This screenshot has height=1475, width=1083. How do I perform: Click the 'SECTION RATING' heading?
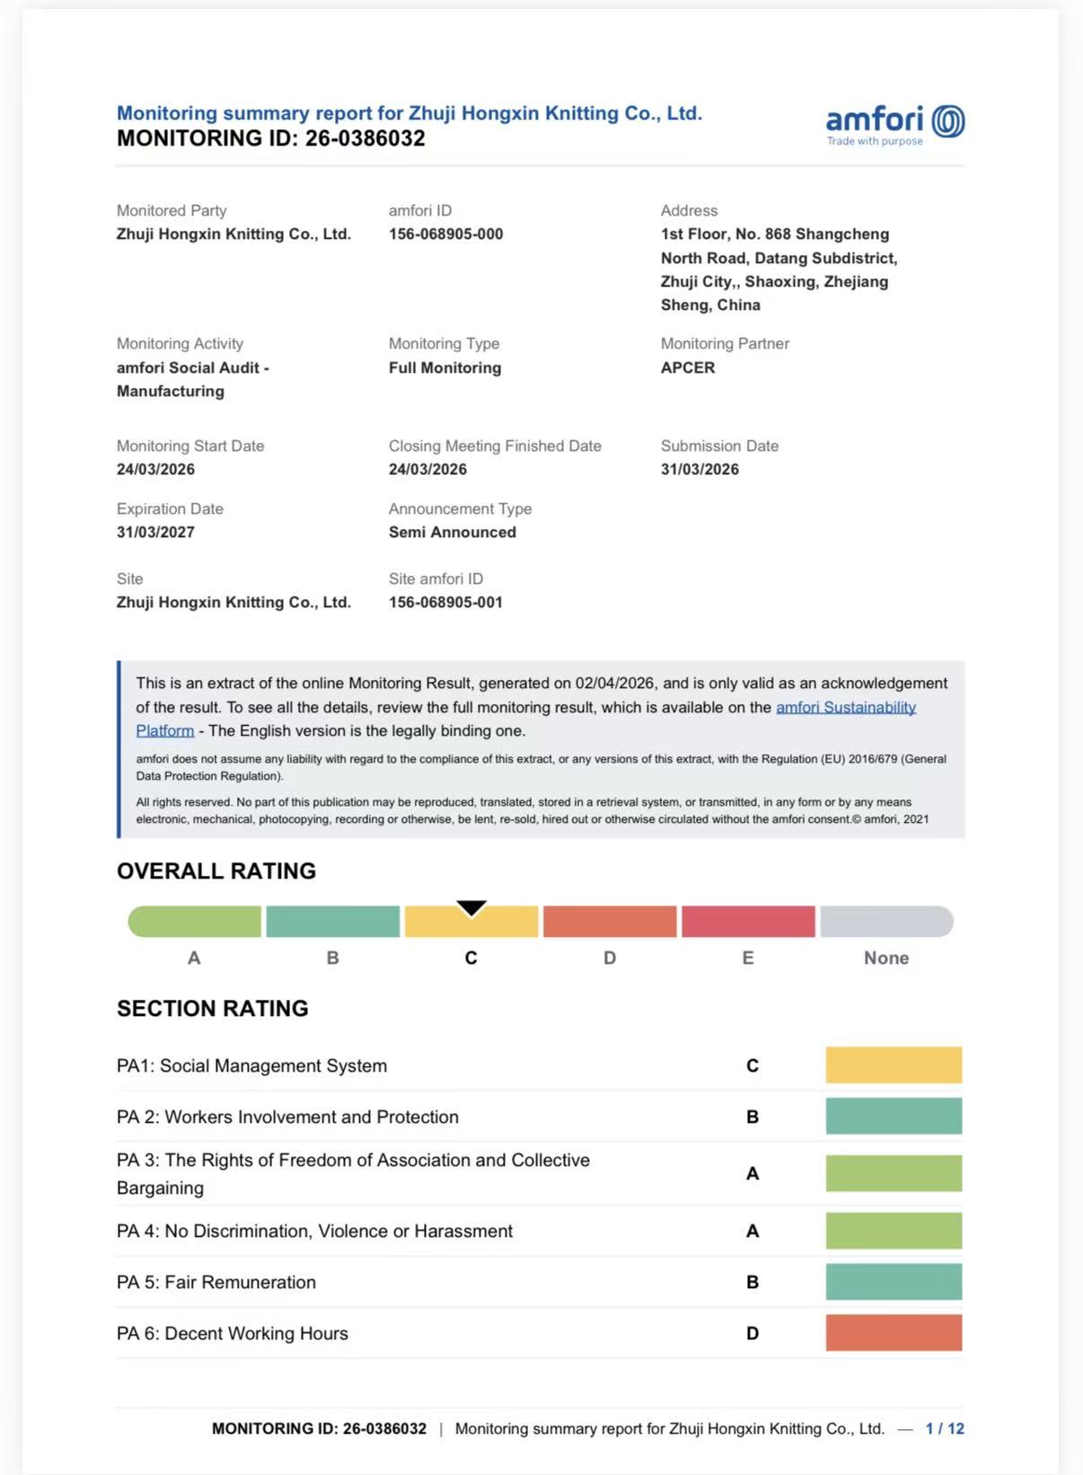pyautogui.click(x=213, y=1009)
